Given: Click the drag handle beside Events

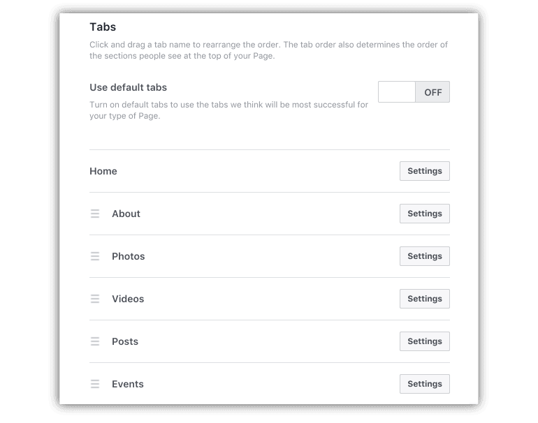Looking at the screenshot, I should tap(95, 384).
